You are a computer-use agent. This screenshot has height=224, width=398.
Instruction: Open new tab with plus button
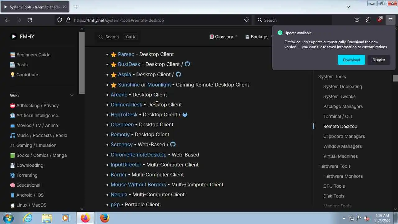point(76,7)
